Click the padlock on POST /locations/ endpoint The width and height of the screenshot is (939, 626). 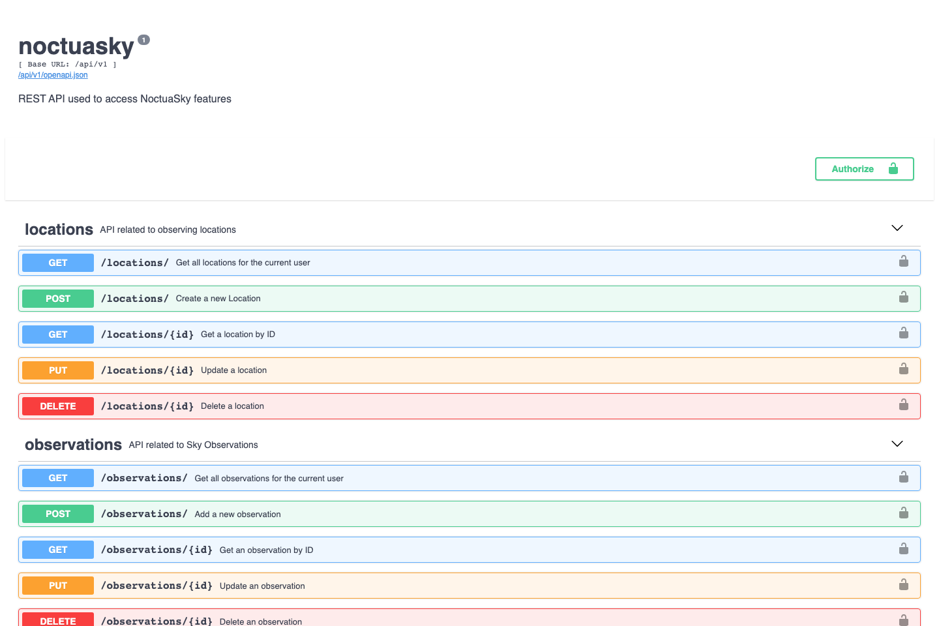pyautogui.click(x=904, y=297)
